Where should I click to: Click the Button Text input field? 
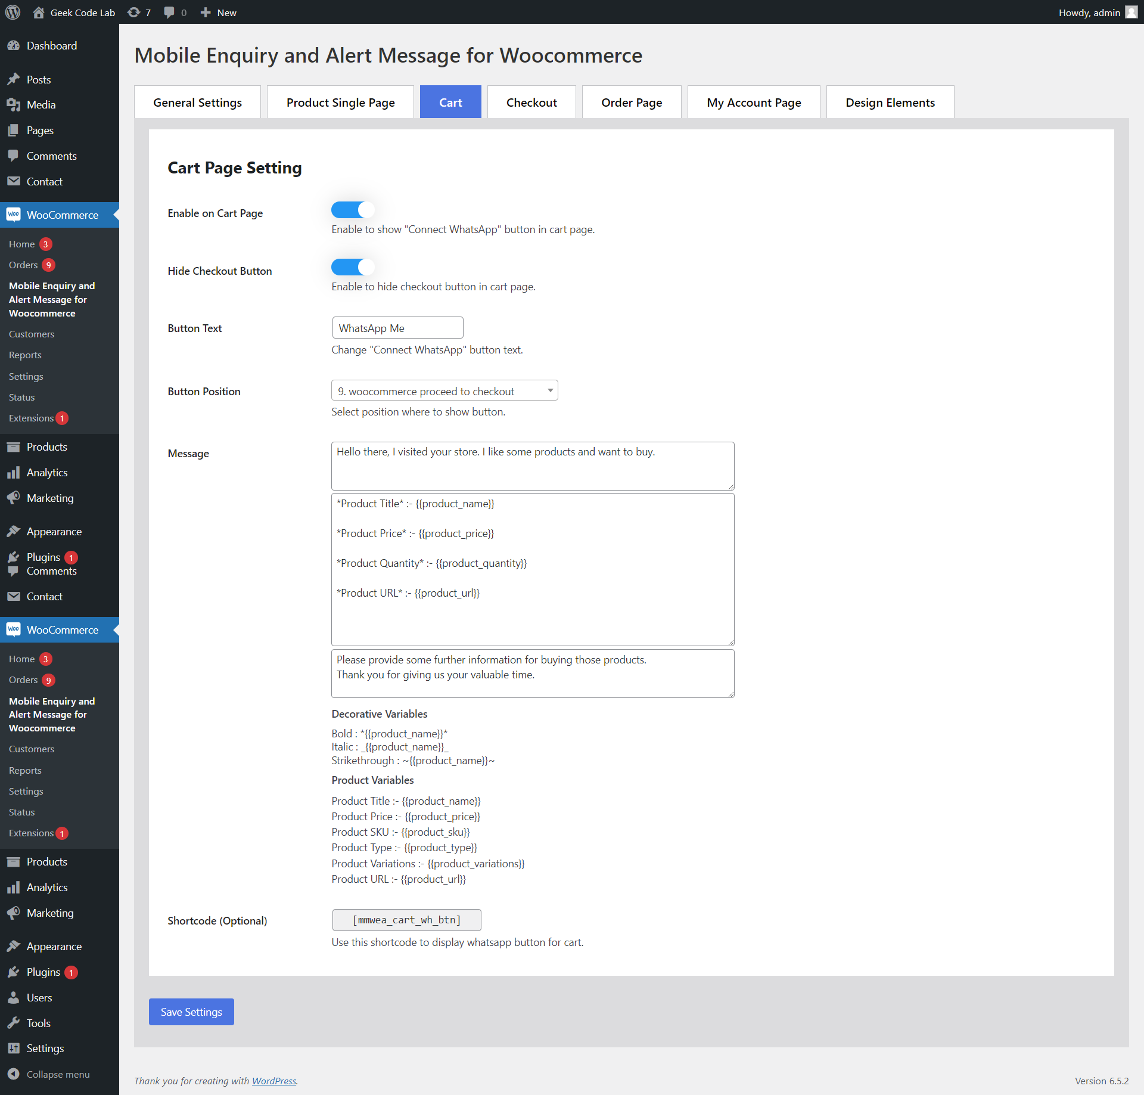[x=397, y=328]
